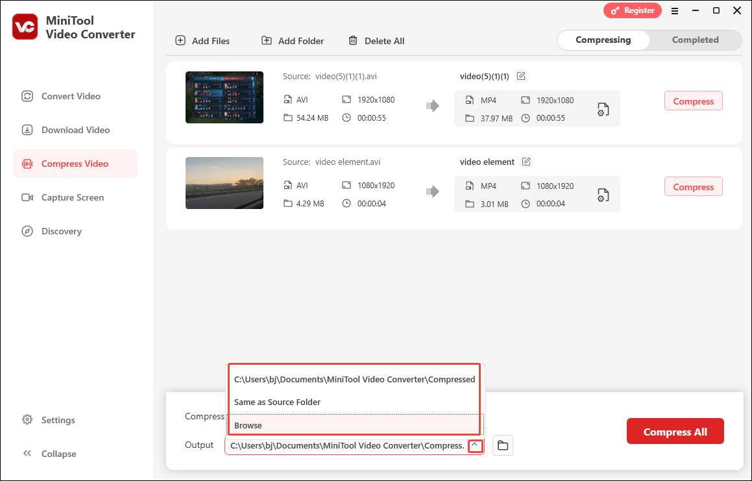Edit the output name video(5)(1)(1)
This screenshot has height=481, width=752.
521,76
